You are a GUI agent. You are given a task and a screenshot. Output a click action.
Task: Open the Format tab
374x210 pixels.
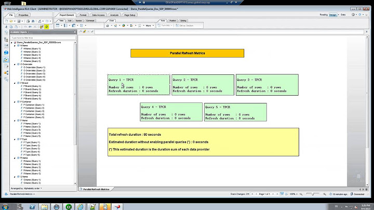tap(83, 15)
